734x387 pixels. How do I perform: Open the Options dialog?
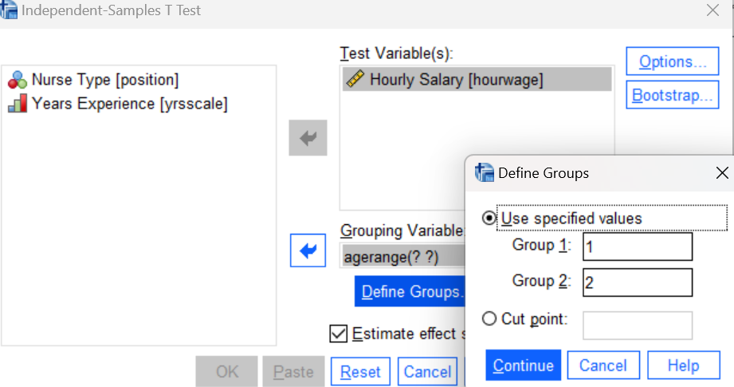[672, 61]
